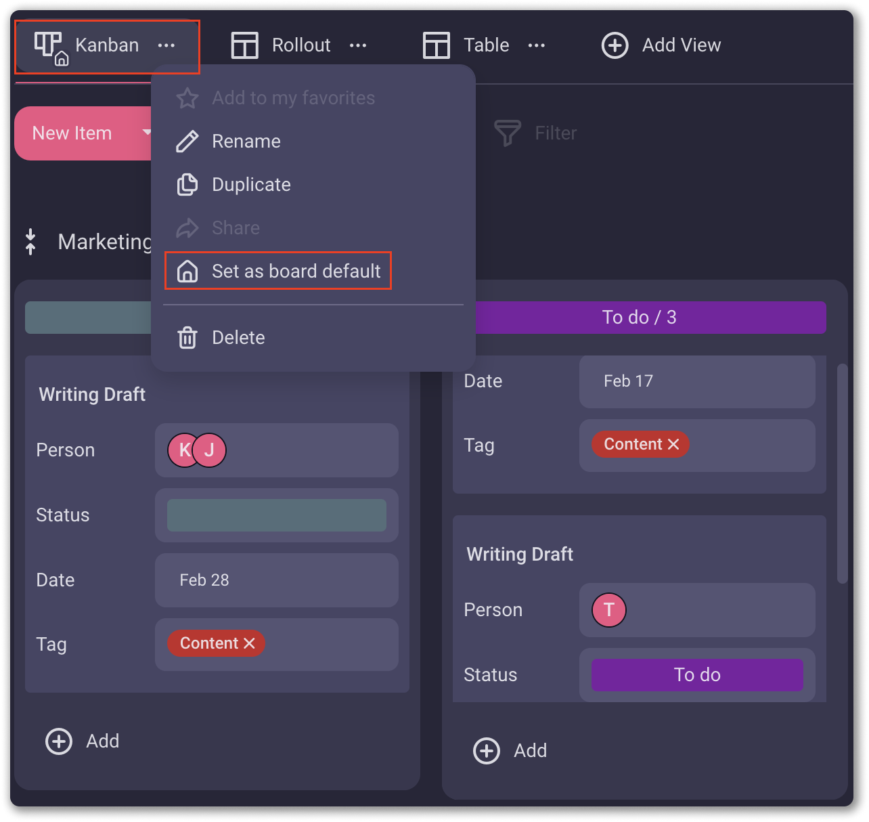Remove Content tag from Feb 28 card
Viewport: 869px width, 822px height.
(x=250, y=643)
